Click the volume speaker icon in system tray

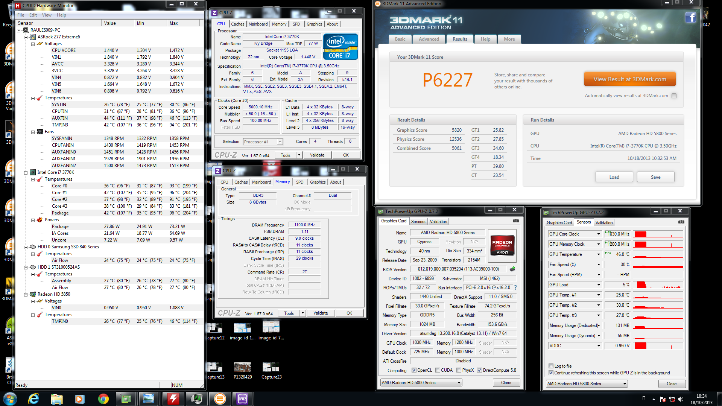(x=681, y=399)
